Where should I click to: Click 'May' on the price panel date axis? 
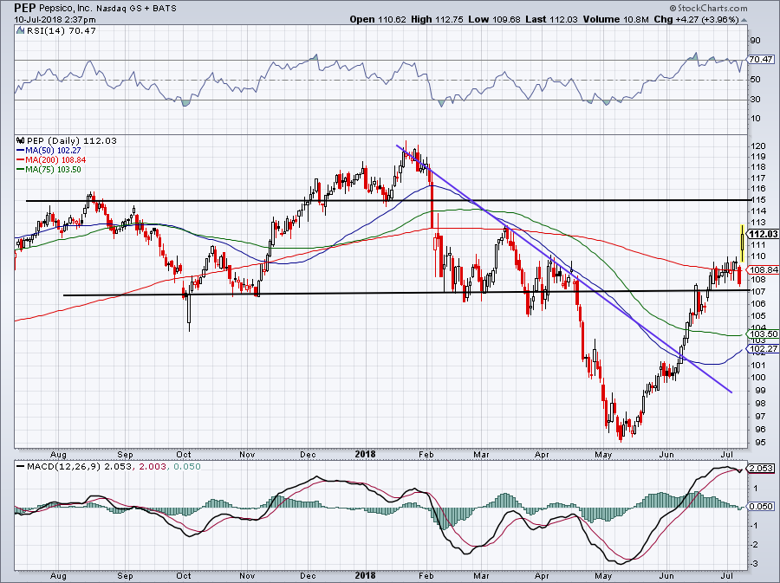point(603,454)
